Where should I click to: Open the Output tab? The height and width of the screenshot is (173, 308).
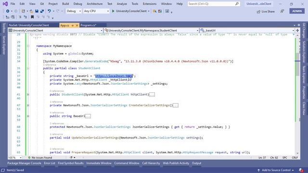[196, 163]
